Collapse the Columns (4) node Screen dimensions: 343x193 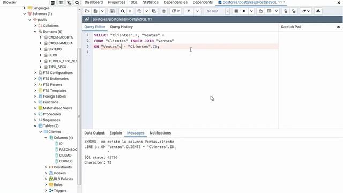pos(46,138)
